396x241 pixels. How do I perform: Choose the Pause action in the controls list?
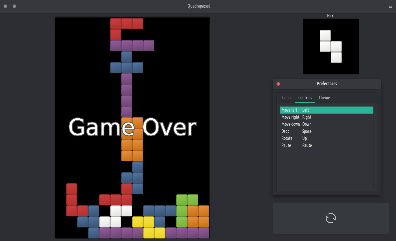click(x=286, y=145)
